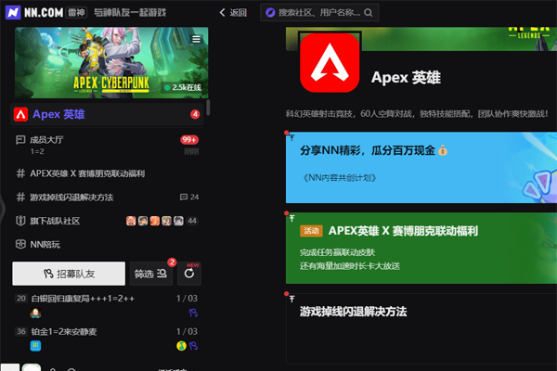The height and width of the screenshot is (371, 557).
Task: Click the 1/03 count on 铂金 room
Action: 187,331
